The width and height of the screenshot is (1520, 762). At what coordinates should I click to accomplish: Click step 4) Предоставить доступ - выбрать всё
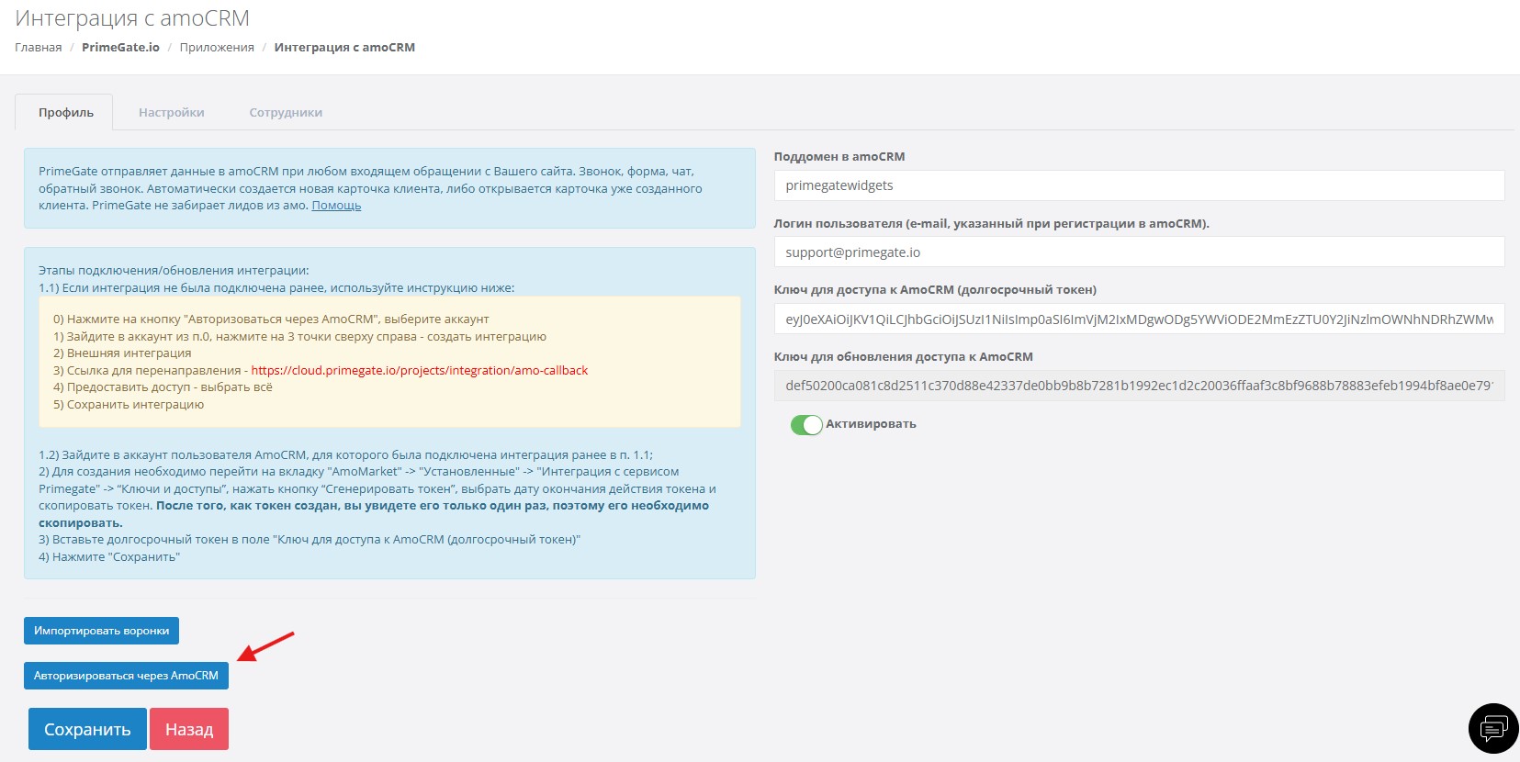click(x=163, y=387)
